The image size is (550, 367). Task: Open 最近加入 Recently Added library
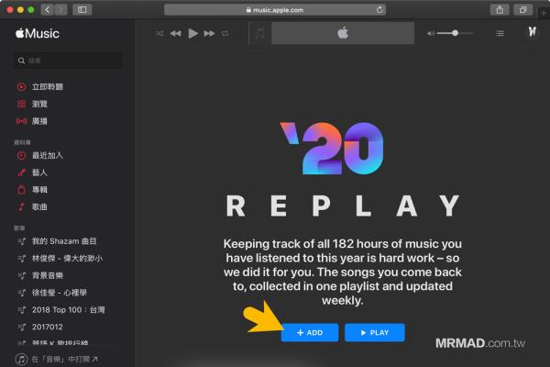pos(40,155)
